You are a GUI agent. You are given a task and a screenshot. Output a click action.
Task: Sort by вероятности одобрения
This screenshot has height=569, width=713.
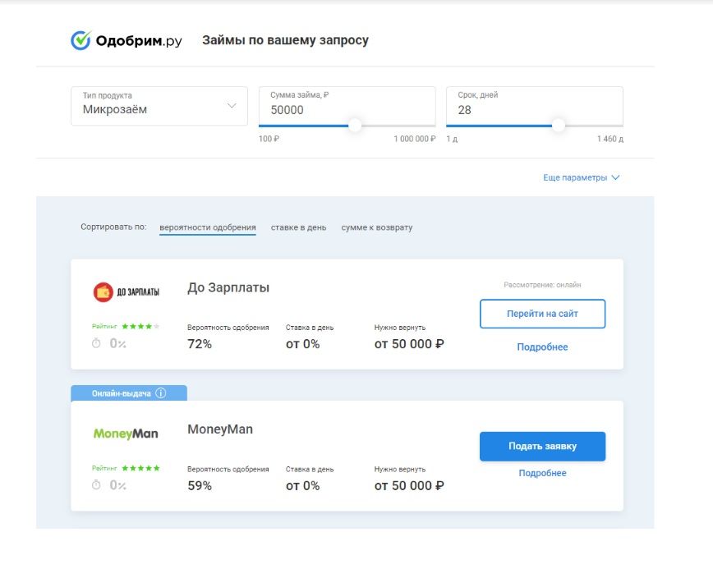point(208,227)
